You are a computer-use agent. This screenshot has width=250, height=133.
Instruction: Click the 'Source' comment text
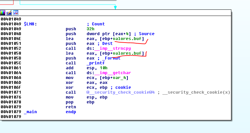point(146,34)
